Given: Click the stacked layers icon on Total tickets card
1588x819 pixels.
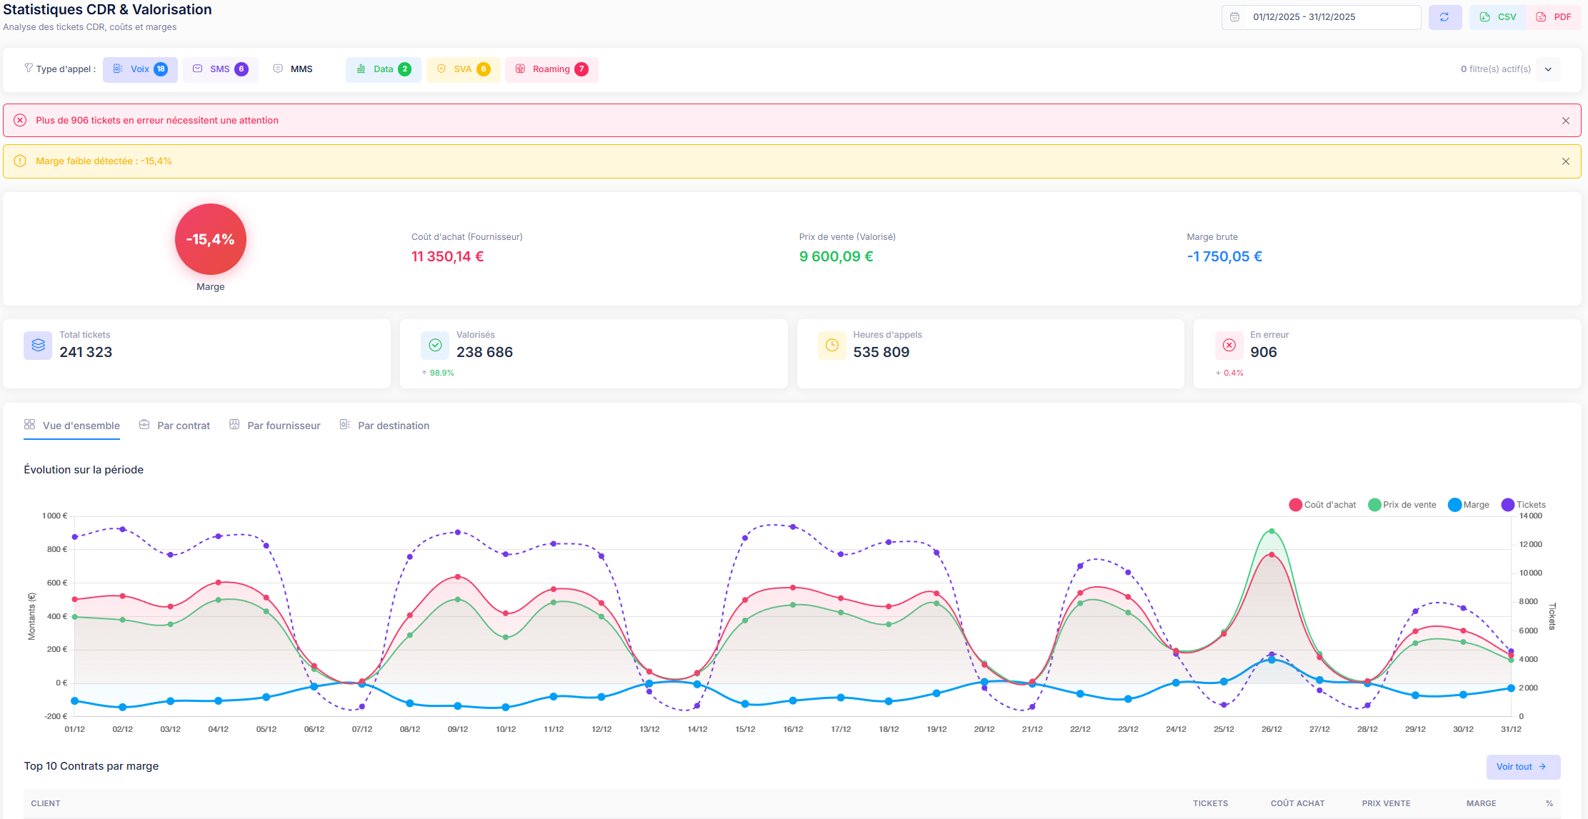Looking at the screenshot, I should coord(37,346).
